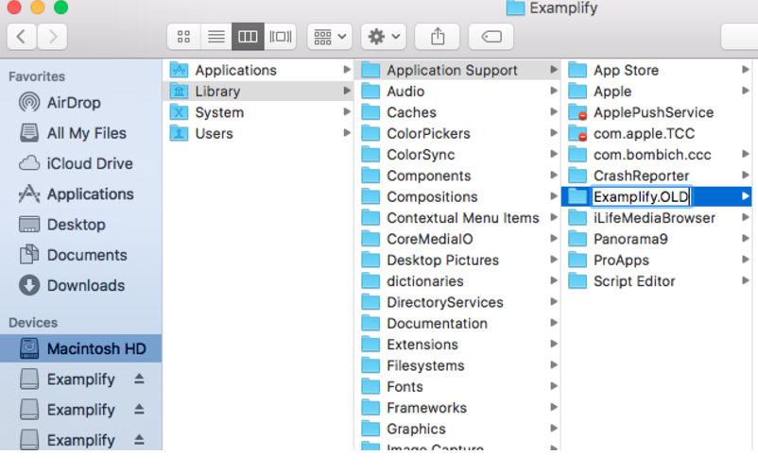The image size is (758, 472).
Task: Select the restricted com.apple.TCC folder
Action: 658,134
